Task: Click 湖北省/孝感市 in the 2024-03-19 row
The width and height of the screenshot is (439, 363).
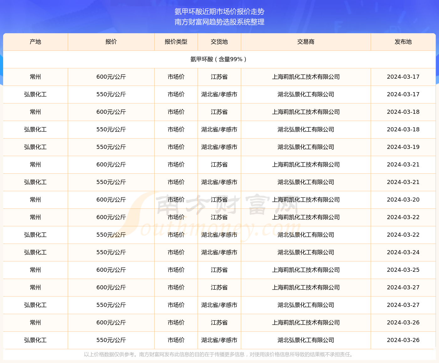Action: 219,147
